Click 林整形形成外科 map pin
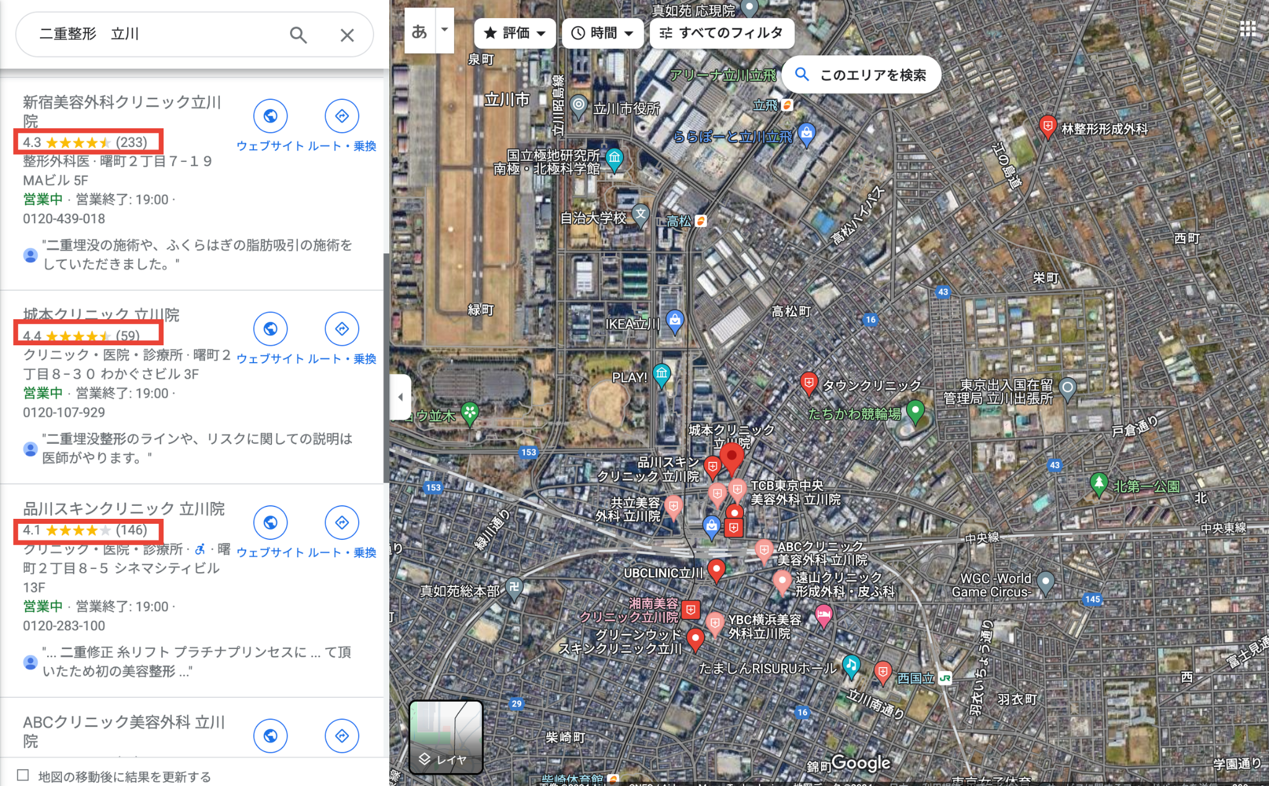The width and height of the screenshot is (1269, 786). (1047, 127)
